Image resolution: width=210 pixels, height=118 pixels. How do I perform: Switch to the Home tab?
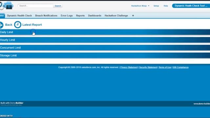(x=2, y=16)
